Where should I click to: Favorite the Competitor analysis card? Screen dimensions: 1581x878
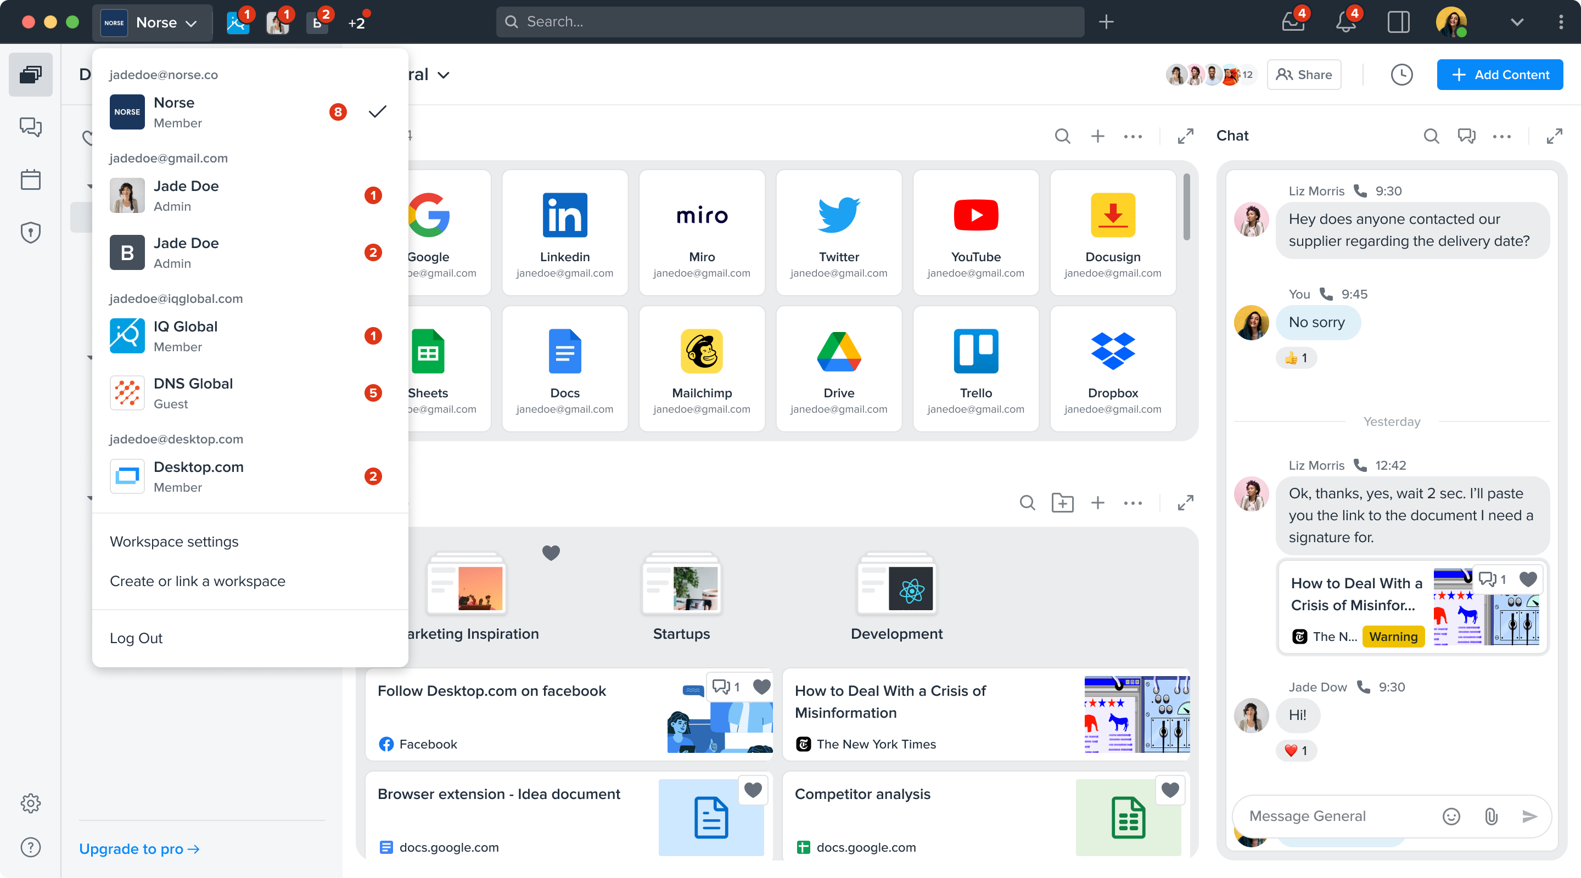[1170, 791]
